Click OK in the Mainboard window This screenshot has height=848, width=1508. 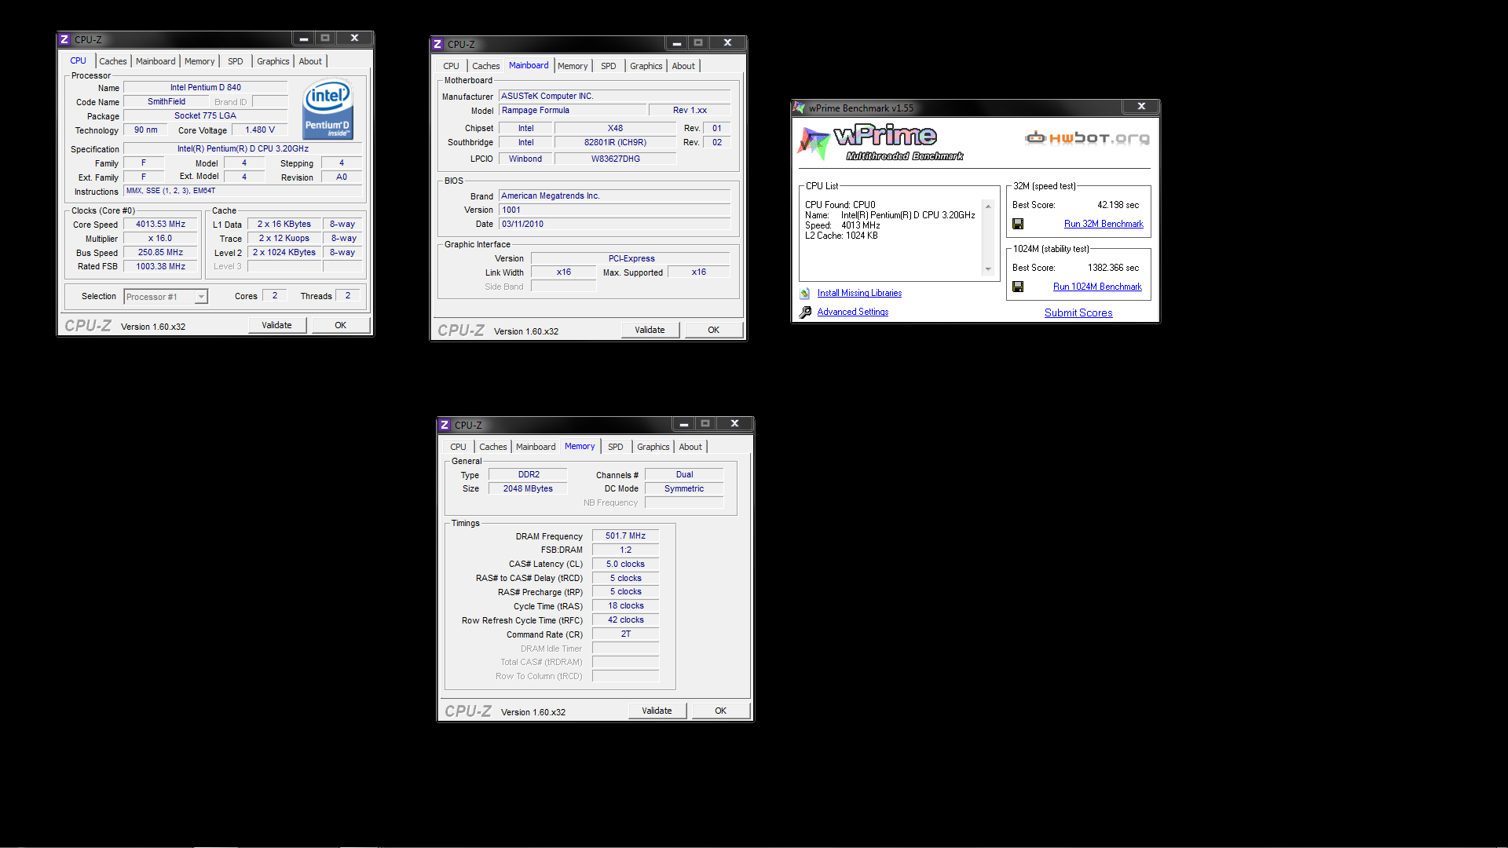714,330
